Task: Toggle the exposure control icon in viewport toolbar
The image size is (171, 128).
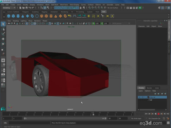Action: pos(93,24)
